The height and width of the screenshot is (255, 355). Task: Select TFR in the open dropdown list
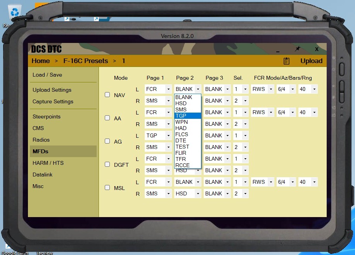tap(188, 159)
